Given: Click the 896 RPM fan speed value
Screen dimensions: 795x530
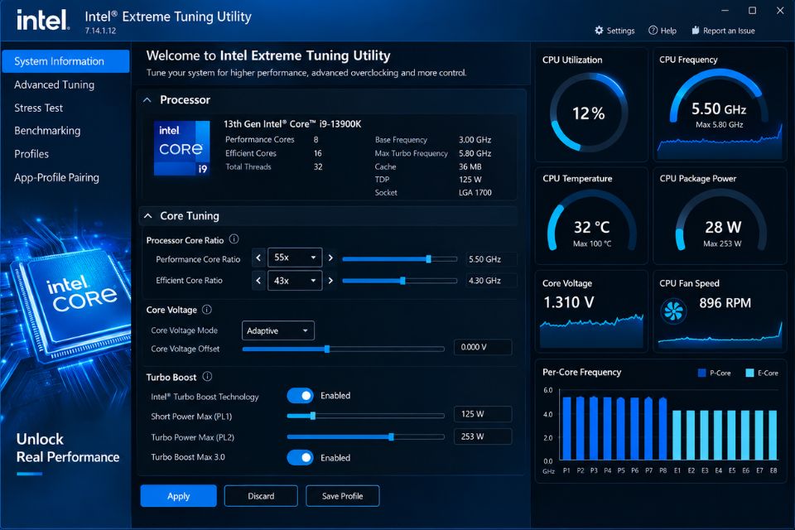Looking at the screenshot, I should pos(725,303).
